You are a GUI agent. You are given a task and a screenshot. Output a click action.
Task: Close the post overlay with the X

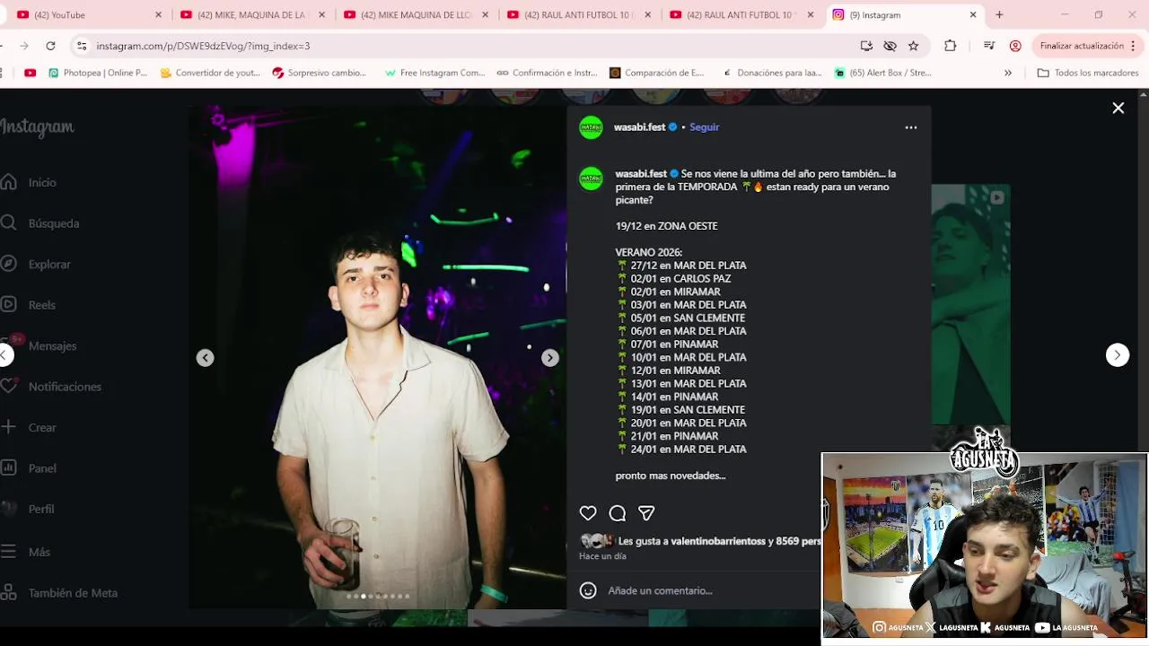1118,108
